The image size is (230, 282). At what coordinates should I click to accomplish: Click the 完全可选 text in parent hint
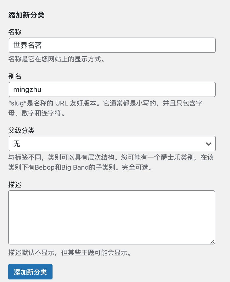coord(135,168)
